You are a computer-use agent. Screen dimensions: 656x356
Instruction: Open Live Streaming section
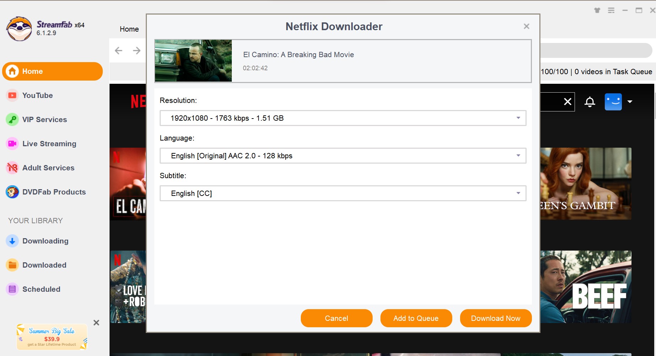49,144
